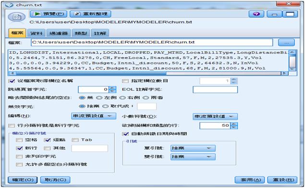The image size is (305, 188).
Task: Click the 跳過頁首字元 value field
Action: click(93, 89)
